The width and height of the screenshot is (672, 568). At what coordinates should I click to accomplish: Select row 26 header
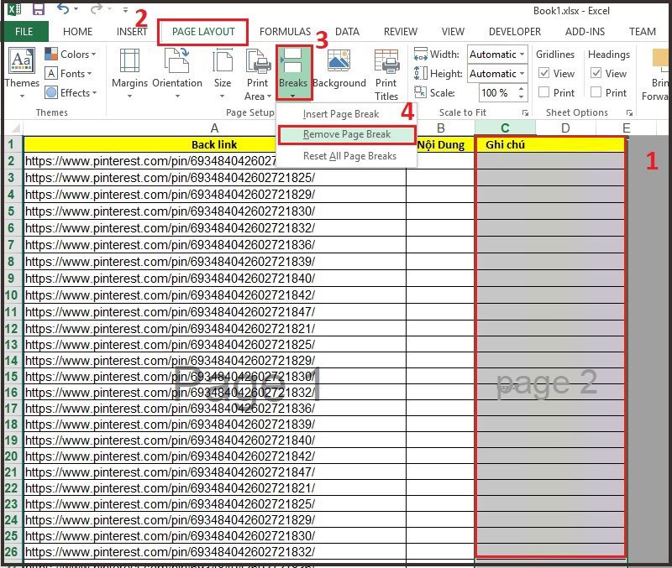[11, 551]
